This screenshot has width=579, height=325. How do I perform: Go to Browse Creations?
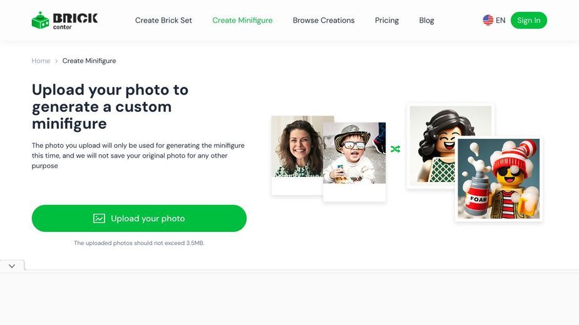coord(324,20)
